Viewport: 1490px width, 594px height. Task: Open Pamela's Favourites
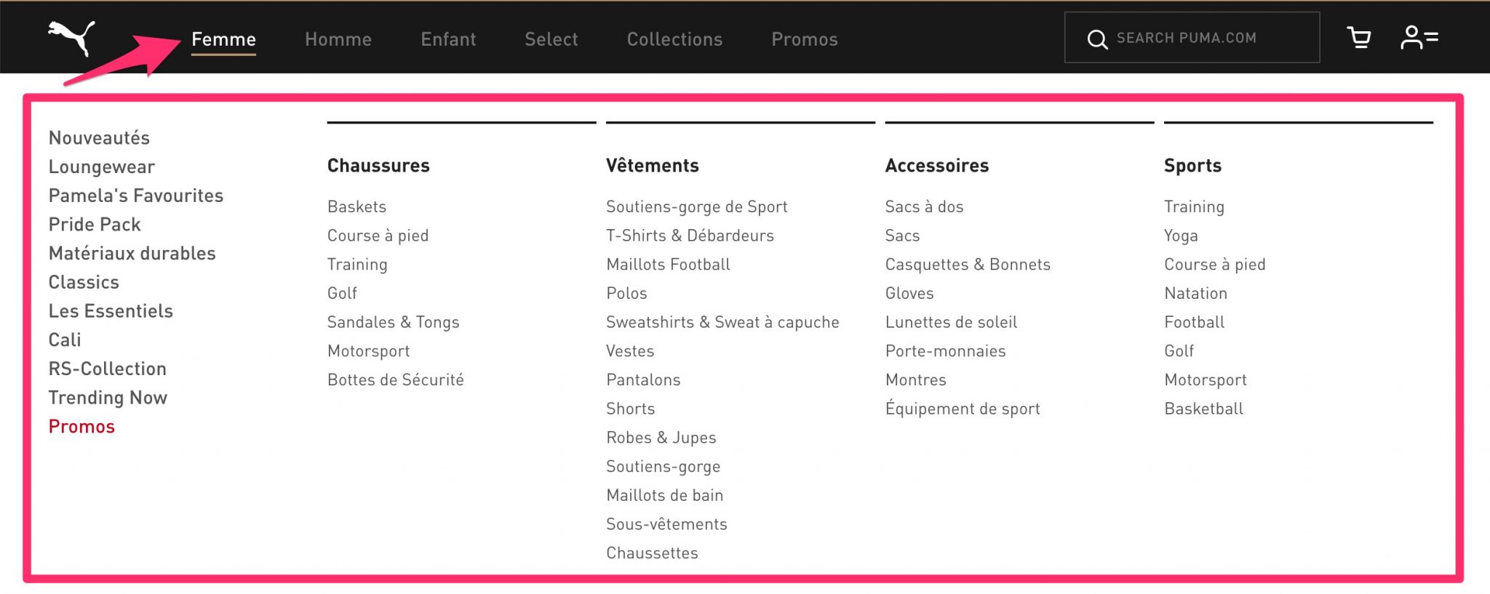(135, 195)
